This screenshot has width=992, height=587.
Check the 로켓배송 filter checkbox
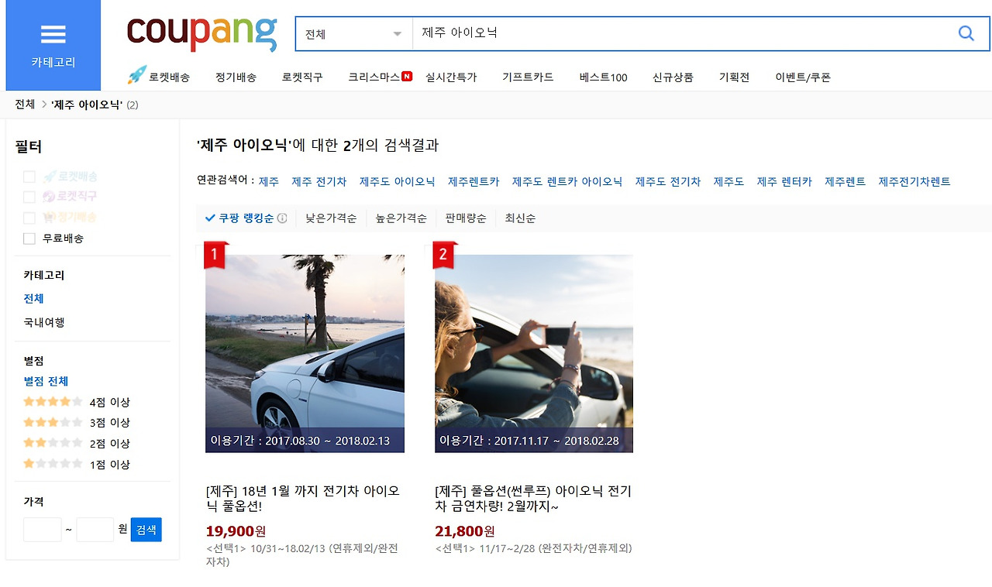point(29,176)
